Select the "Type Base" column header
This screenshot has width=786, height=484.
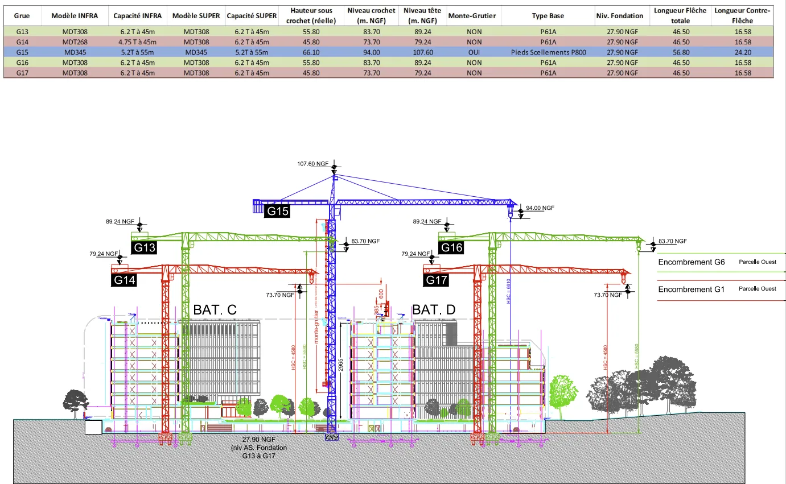548,16
